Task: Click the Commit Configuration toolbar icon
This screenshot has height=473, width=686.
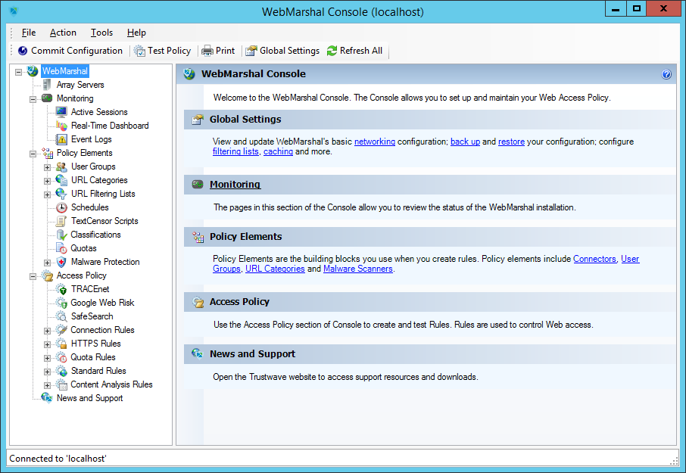Action: coord(23,51)
